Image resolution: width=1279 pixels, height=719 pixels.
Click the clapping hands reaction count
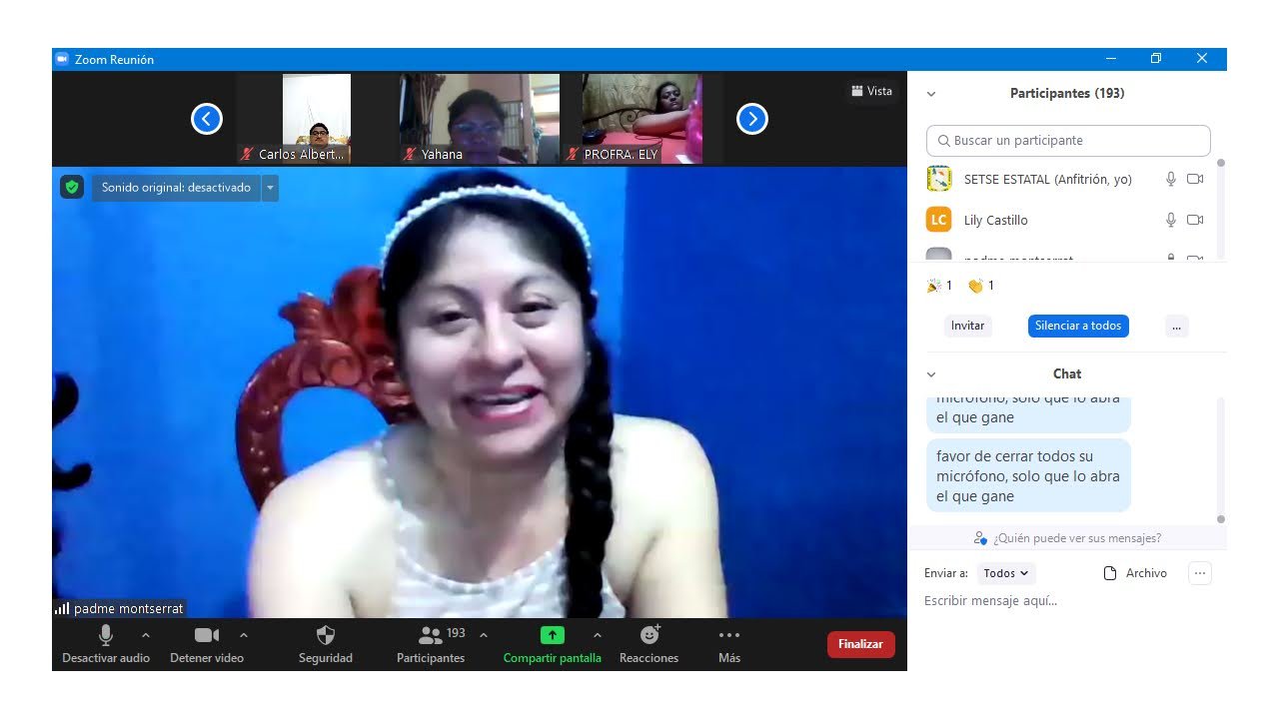(x=981, y=286)
